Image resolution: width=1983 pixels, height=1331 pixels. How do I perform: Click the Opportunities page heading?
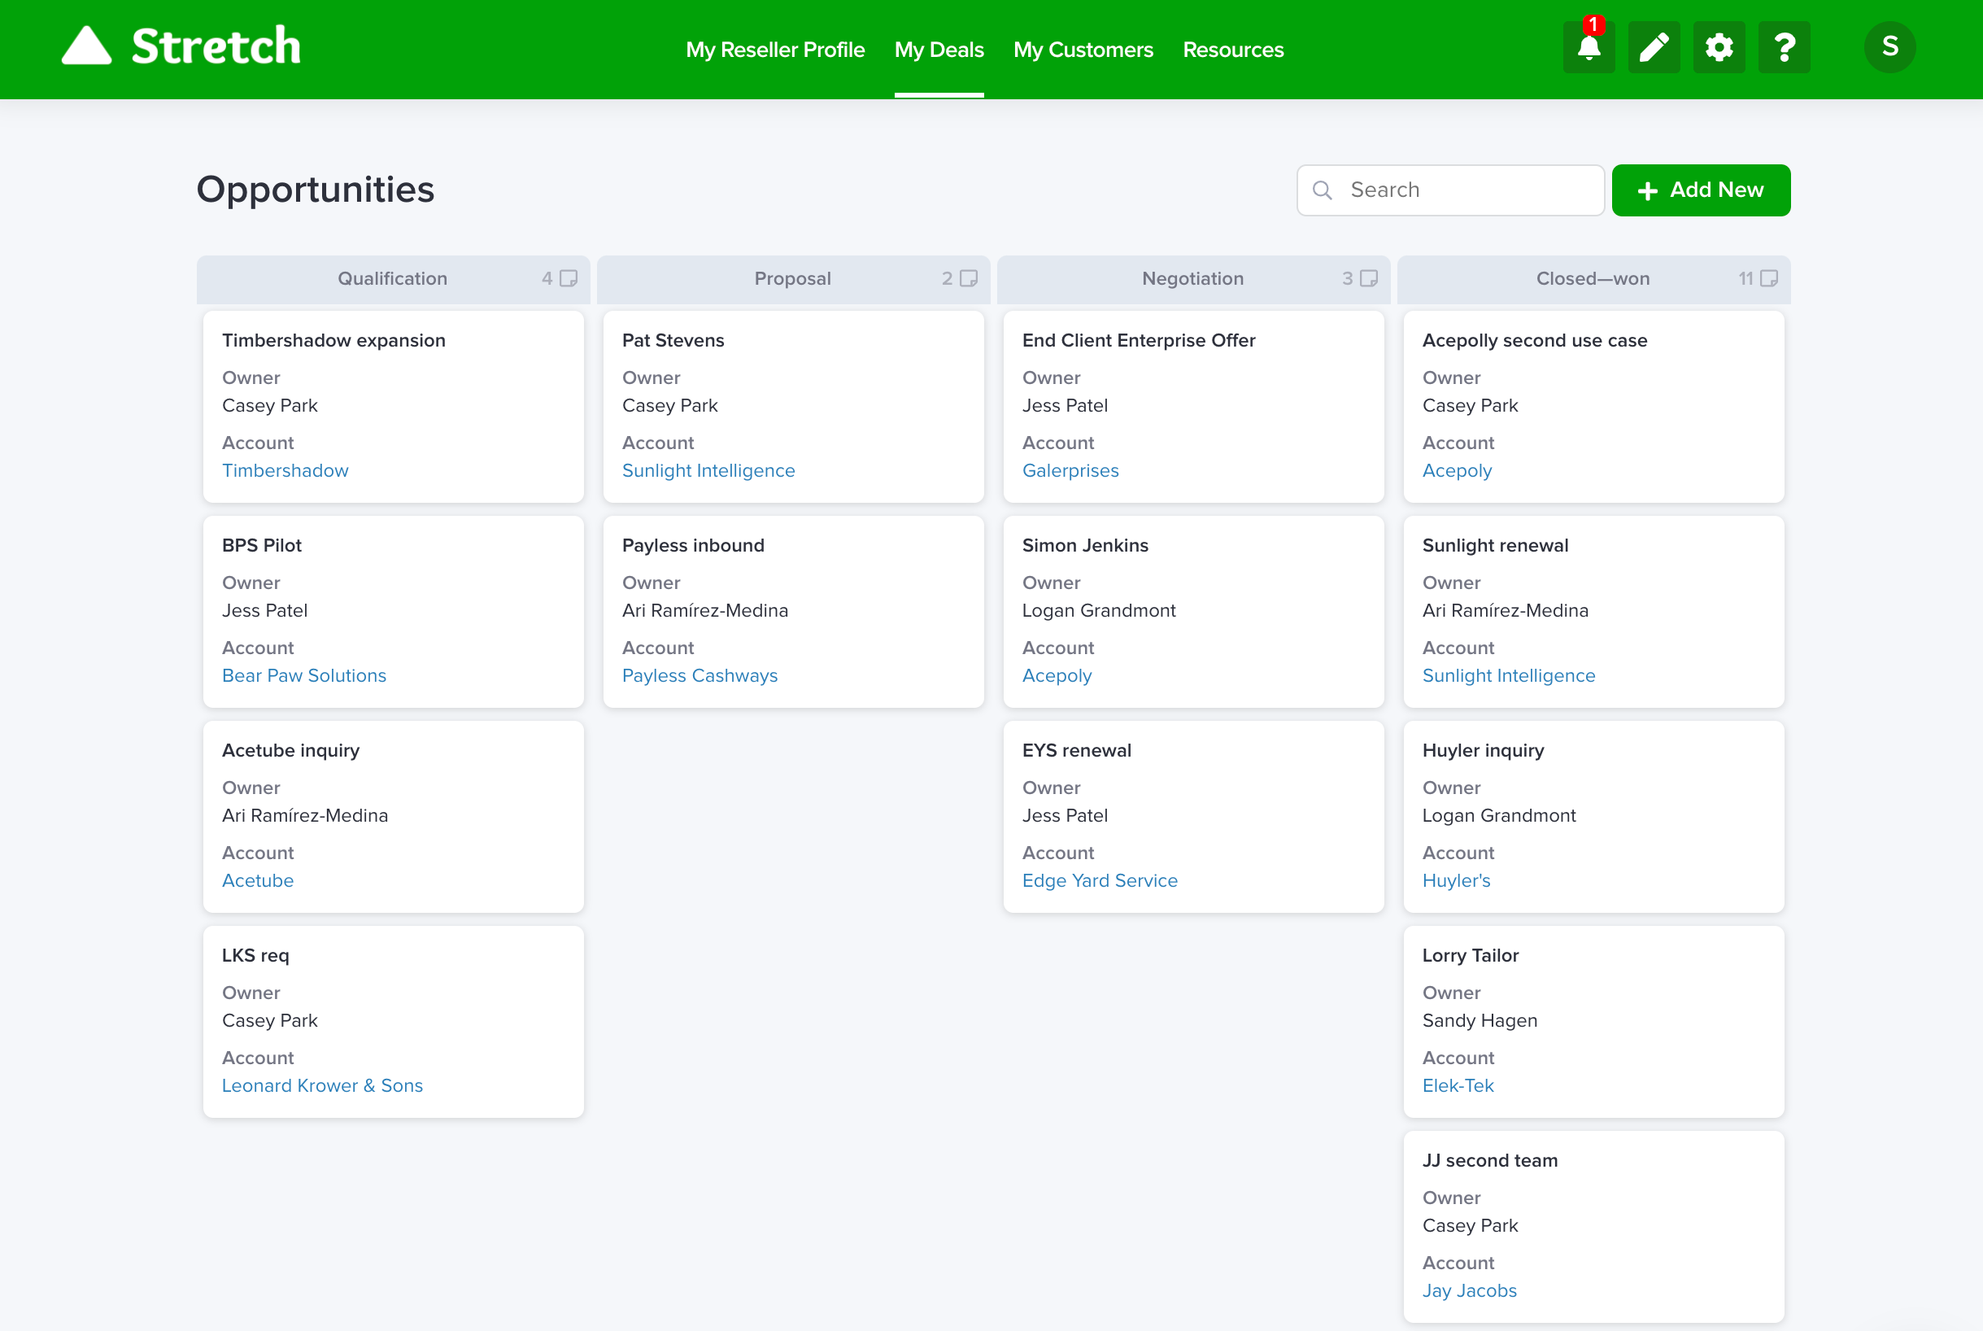point(315,190)
